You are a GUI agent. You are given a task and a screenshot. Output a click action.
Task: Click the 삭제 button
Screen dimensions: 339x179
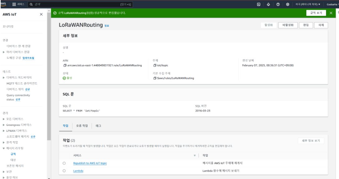click(321, 25)
